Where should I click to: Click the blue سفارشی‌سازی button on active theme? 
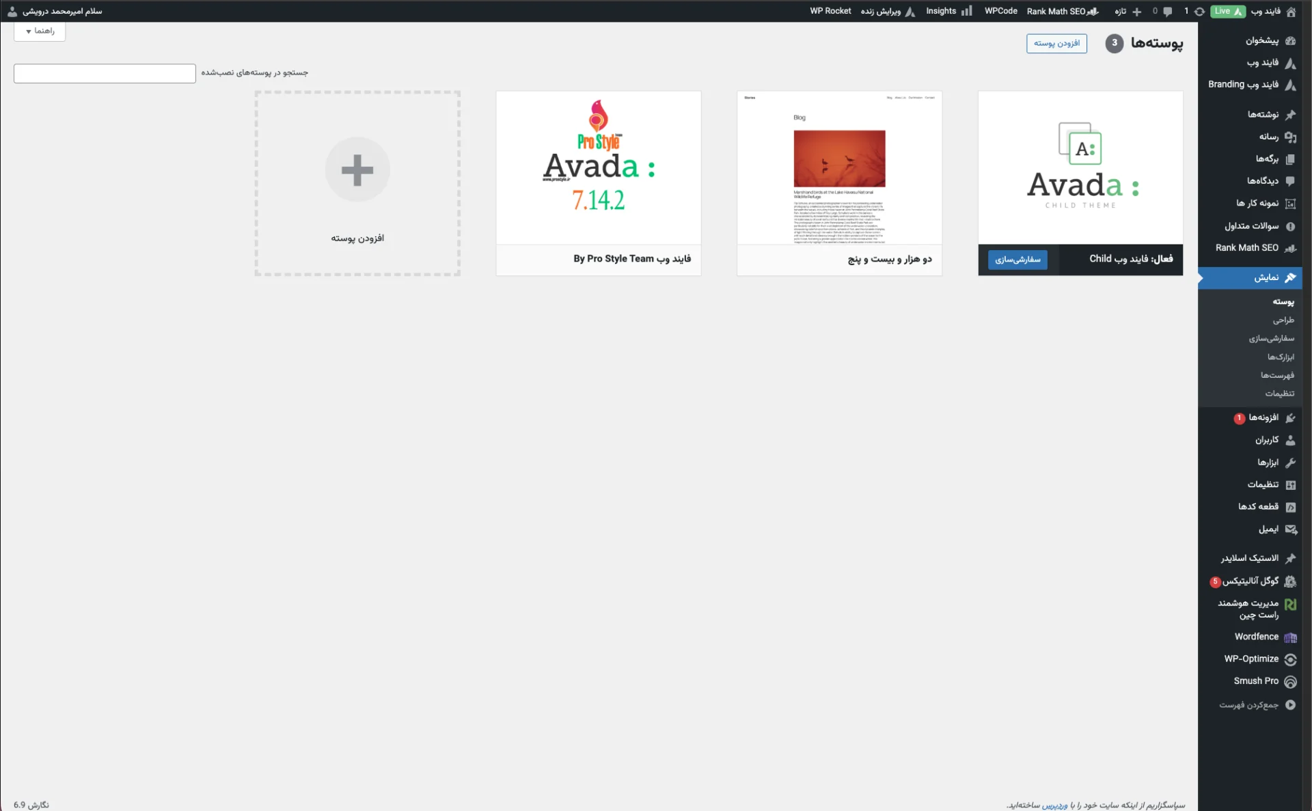click(x=1017, y=260)
